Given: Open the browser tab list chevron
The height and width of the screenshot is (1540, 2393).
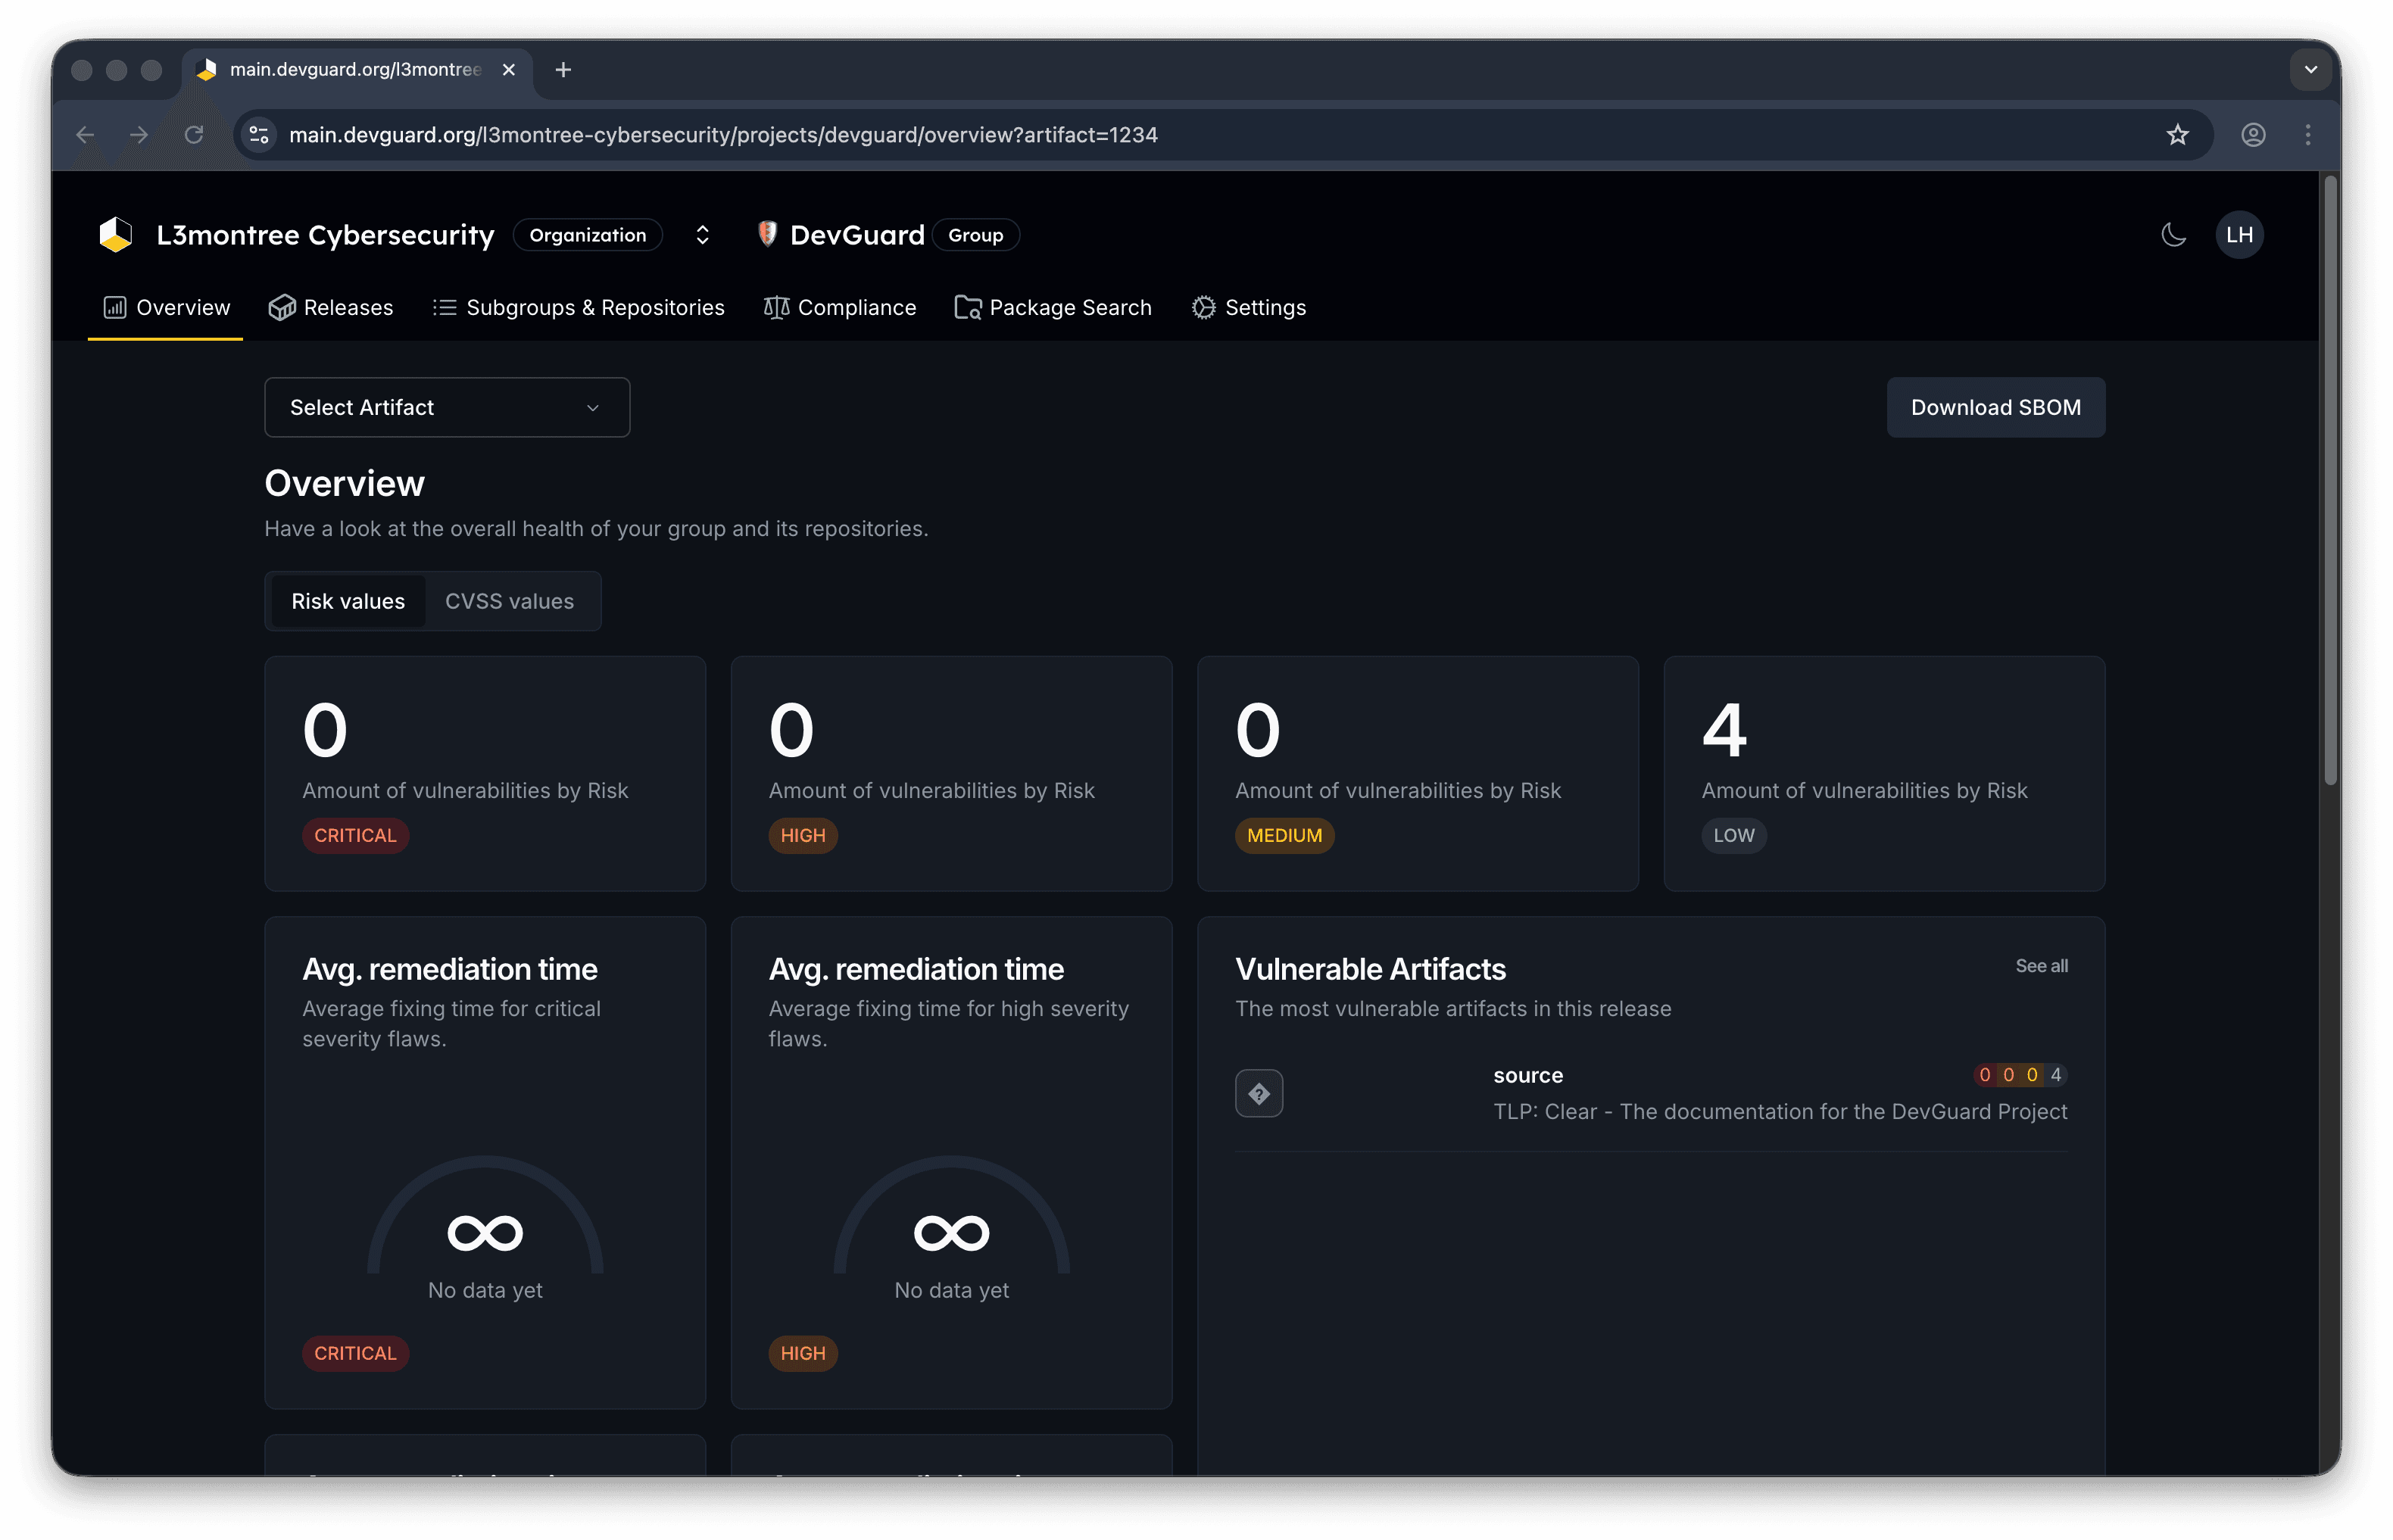Looking at the screenshot, I should 2311,70.
